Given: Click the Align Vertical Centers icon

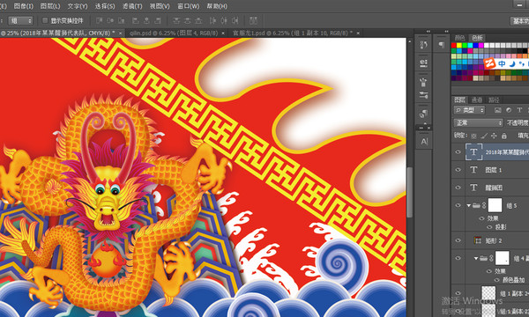Looking at the screenshot, I should point(110,20).
